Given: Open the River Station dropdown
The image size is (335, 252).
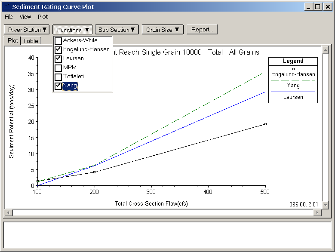Looking at the screenshot, I should (x=26, y=30).
